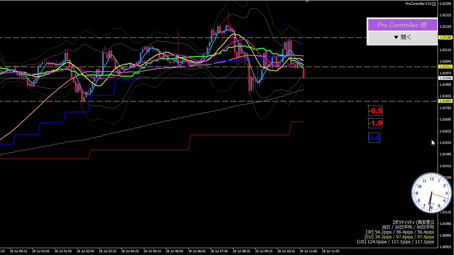Click the analog clock widget
The width and height of the screenshot is (454, 255).
coord(431,193)
